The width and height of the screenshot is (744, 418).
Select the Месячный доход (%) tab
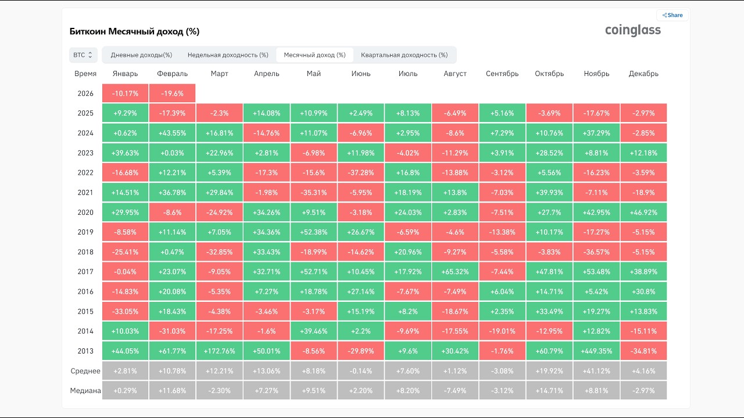click(x=314, y=55)
